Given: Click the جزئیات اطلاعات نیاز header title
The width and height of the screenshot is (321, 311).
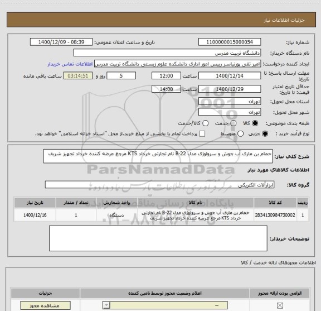Looking at the screenshot, I should pos(284,20).
